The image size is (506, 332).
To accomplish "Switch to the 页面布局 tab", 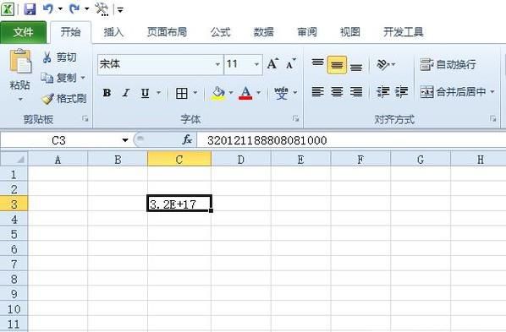I will coord(168,32).
